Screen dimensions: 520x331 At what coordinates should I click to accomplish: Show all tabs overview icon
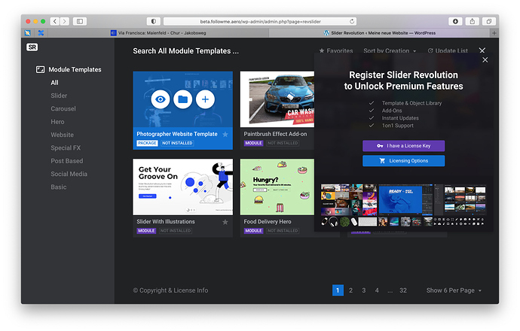point(489,22)
